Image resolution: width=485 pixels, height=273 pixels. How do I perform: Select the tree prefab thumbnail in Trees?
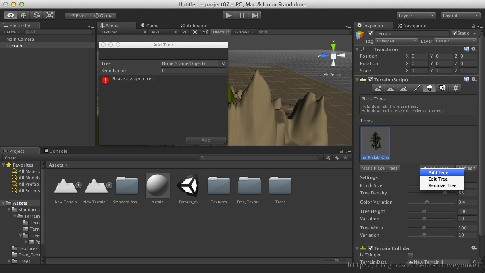[x=375, y=143]
